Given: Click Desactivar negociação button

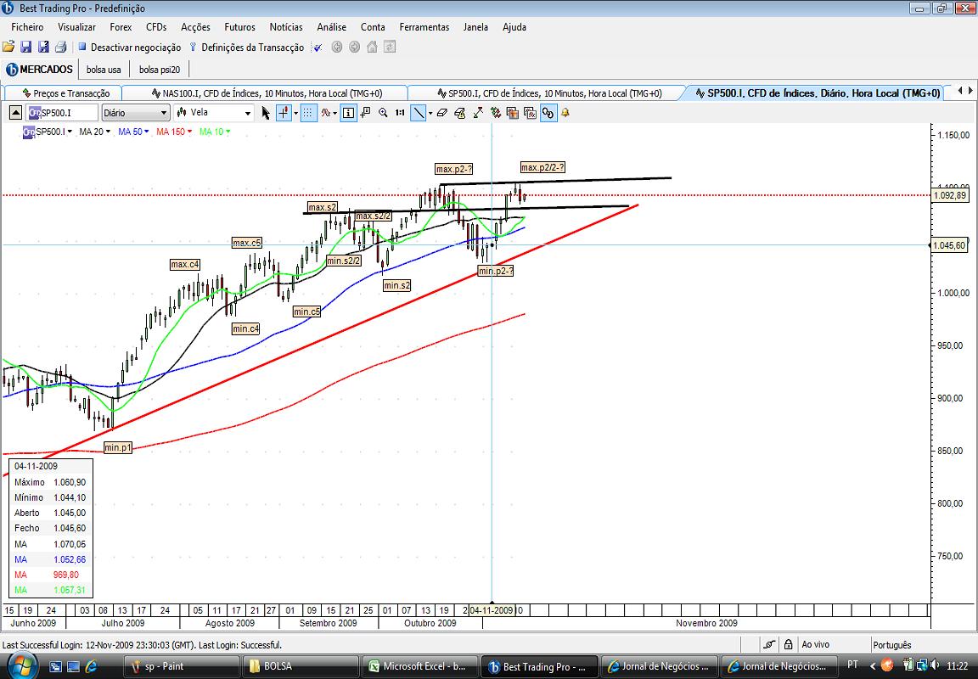Looking at the screenshot, I should (x=129, y=48).
